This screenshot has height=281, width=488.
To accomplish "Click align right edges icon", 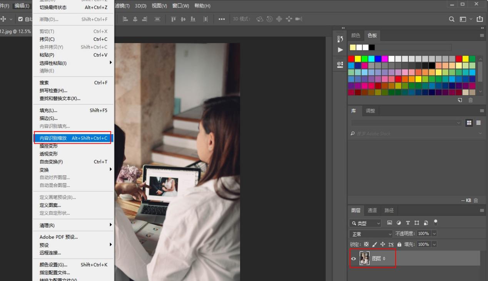I will point(145,19).
